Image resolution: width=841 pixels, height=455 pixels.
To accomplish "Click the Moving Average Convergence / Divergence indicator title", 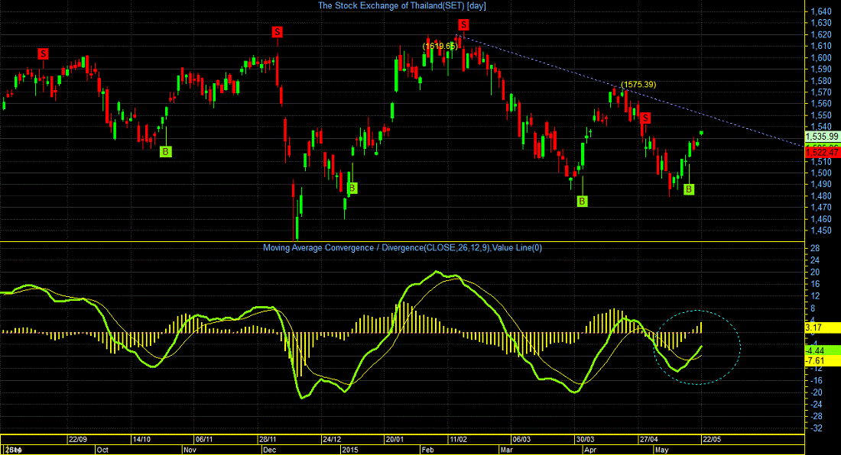I will 402,248.
